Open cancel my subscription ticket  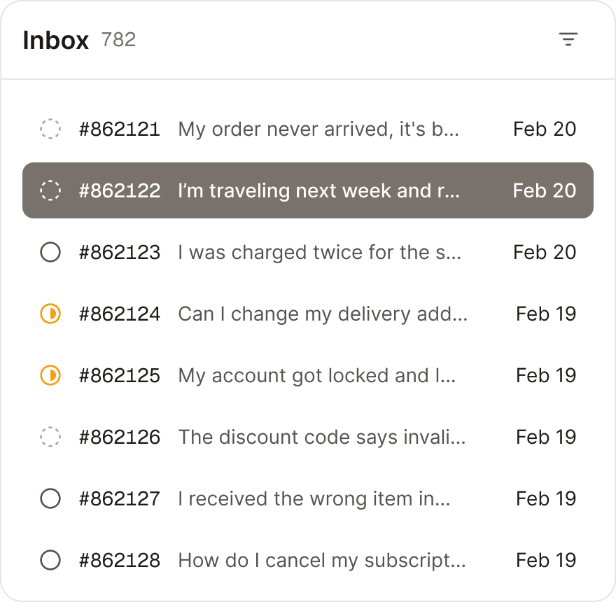(321, 560)
